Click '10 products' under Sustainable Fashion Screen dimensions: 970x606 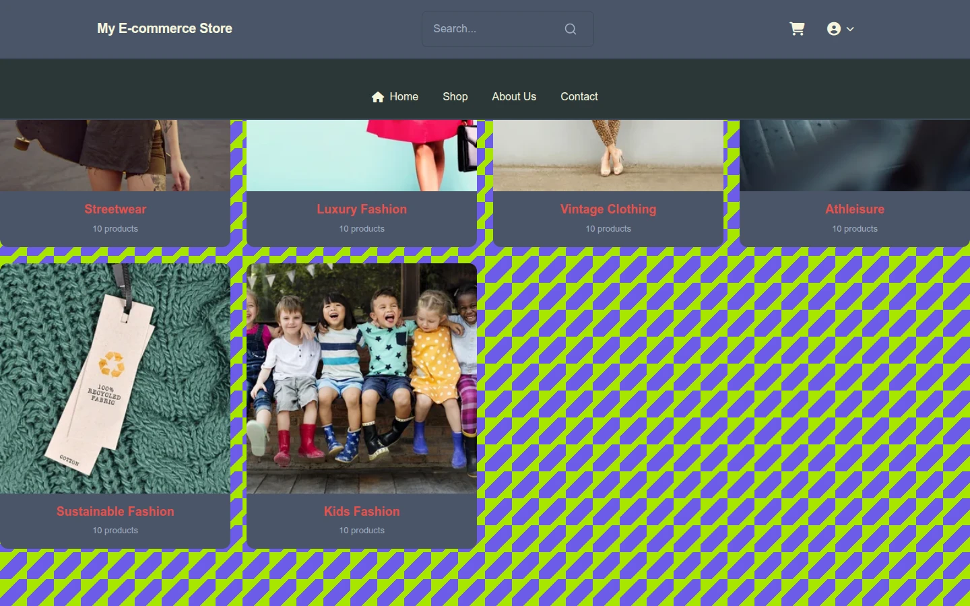pos(115,531)
